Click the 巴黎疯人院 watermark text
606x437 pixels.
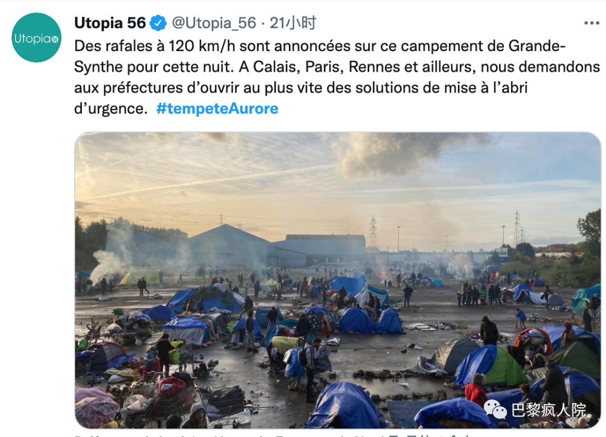(x=549, y=410)
